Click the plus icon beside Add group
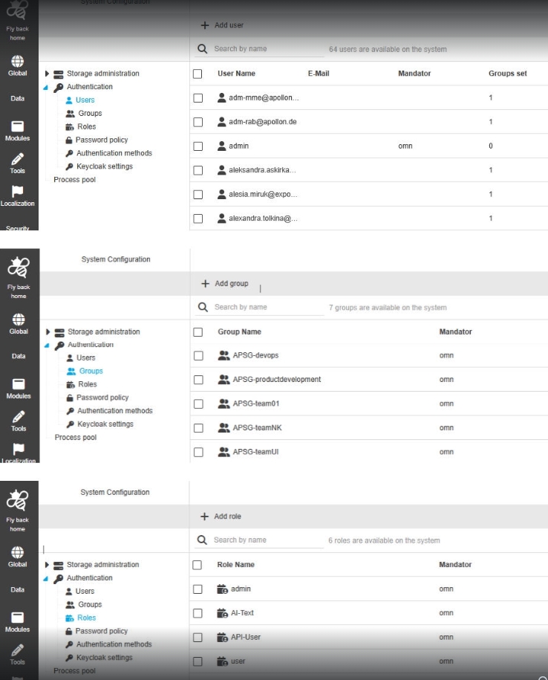The width and height of the screenshot is (548, 680). 206,284
